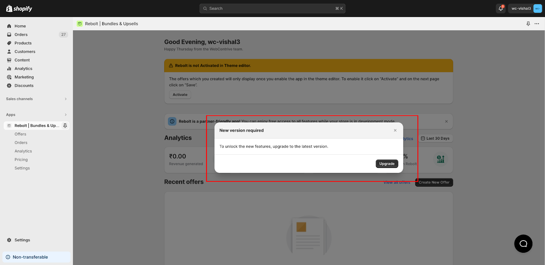Image resolution: width=545 pixels, height=265 pixels.
Task: Unpin the Rebolt app from the sidebar
Action: 65,126
